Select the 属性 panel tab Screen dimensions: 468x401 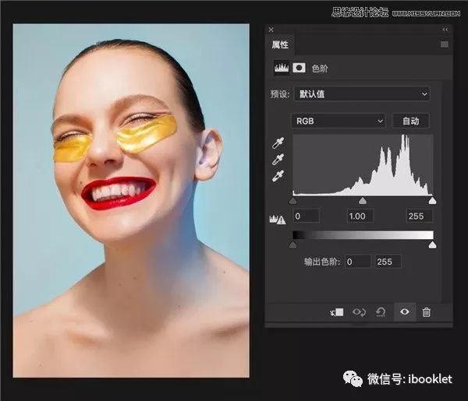pos(279,44)
